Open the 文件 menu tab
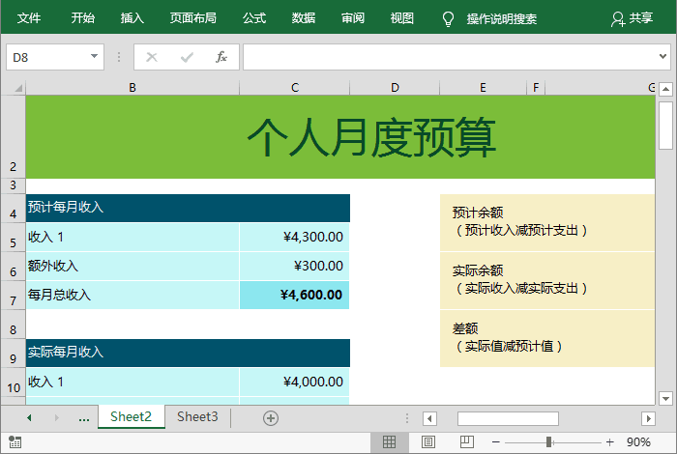Viewport: 677px width, 454px height. tap(29, 18)
